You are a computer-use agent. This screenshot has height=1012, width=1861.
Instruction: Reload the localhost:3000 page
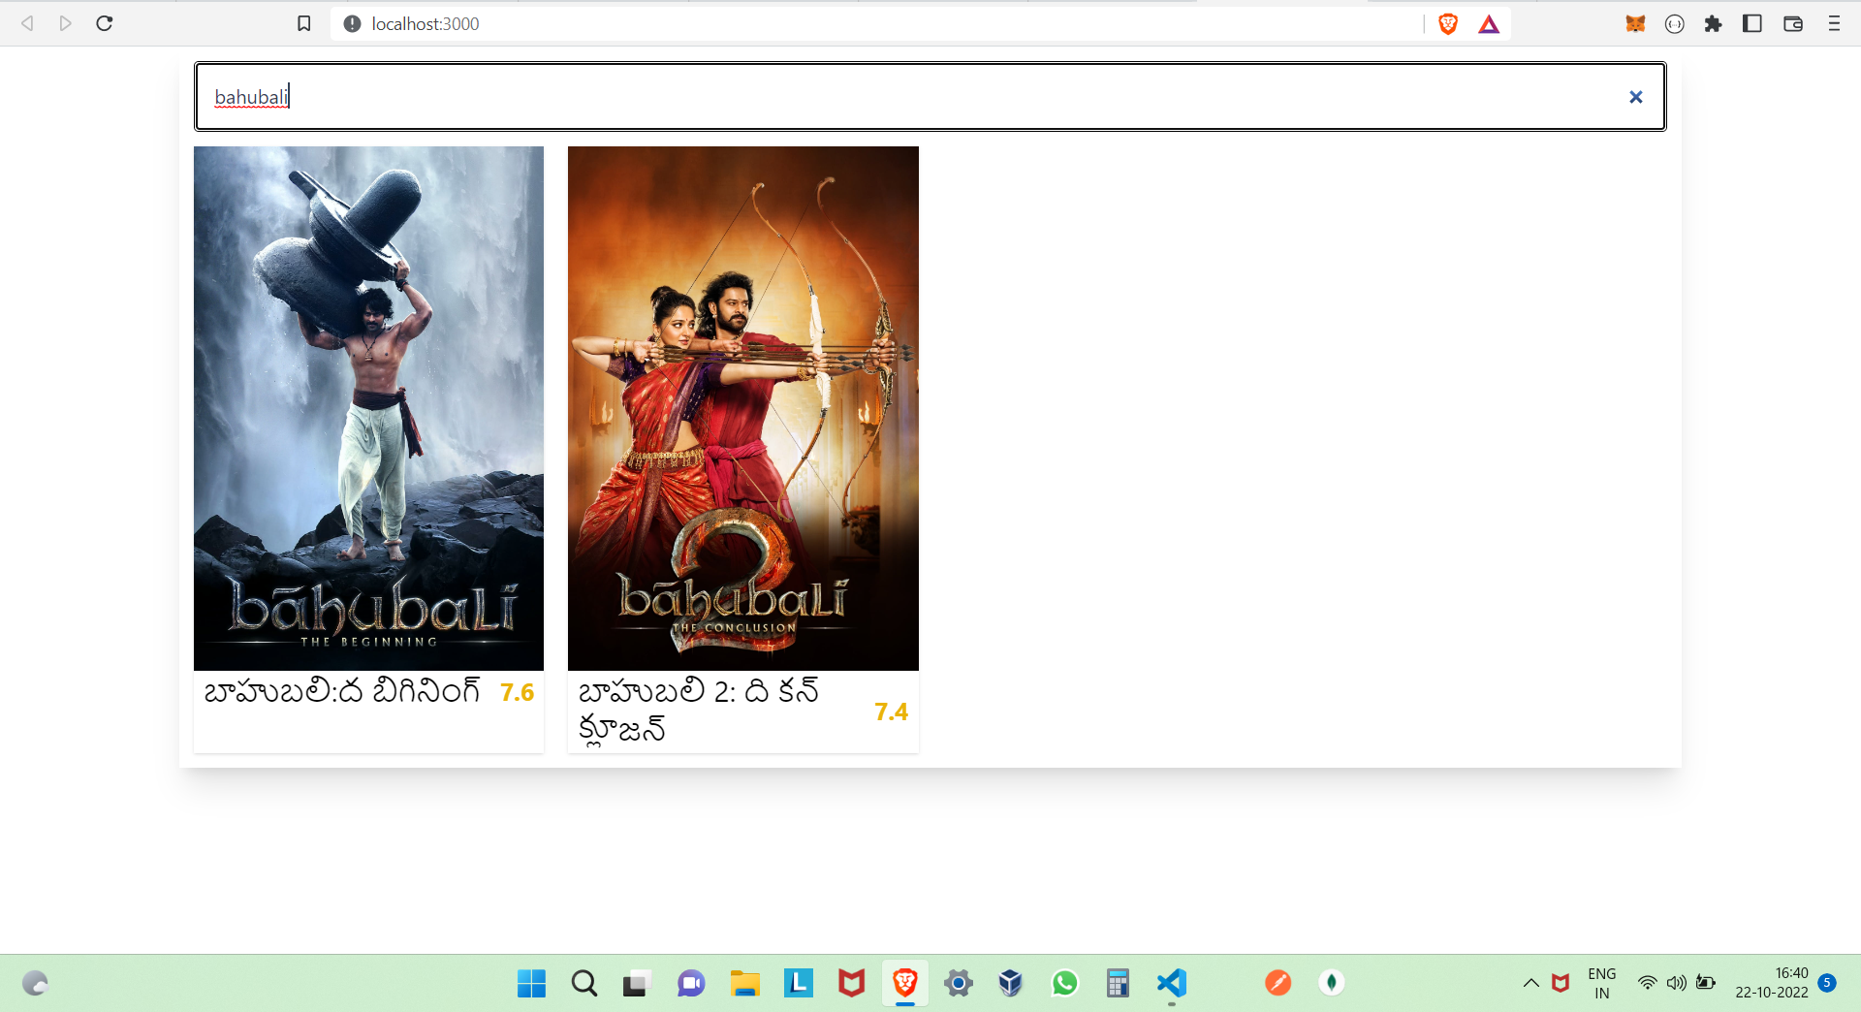click(x=105, y=23)
